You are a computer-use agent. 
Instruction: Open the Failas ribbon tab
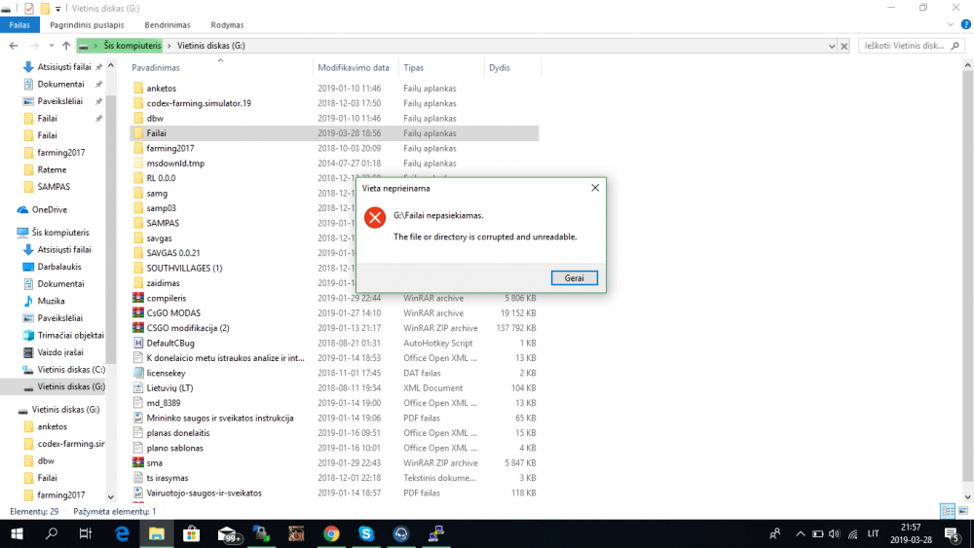[x=19, y=25]
